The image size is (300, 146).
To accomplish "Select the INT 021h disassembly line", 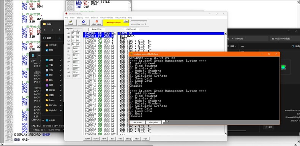I will (x=127, y=36).
